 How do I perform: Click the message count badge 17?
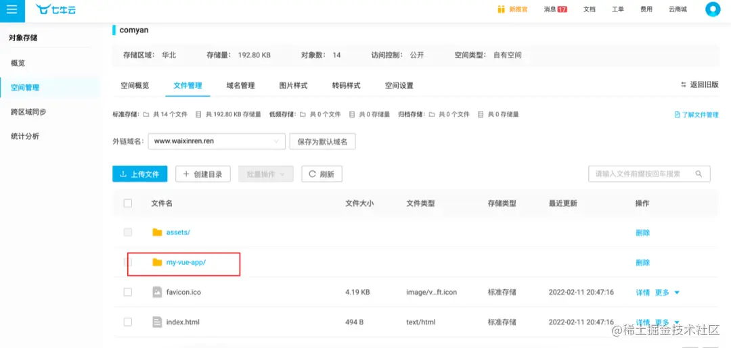coord(562,9)
